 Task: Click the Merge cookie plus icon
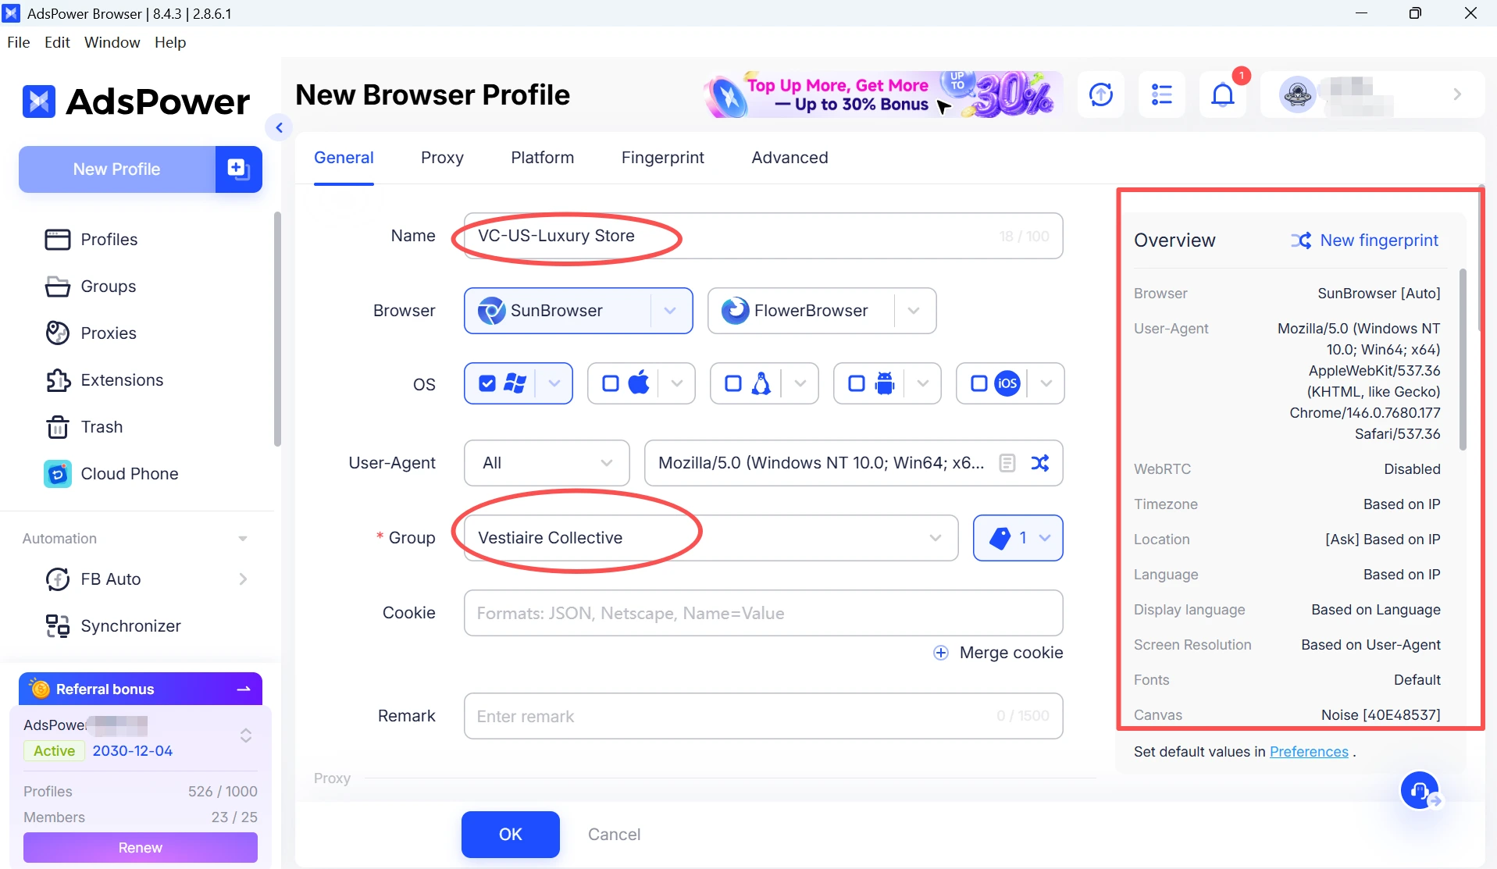click(x=941, y=653)
